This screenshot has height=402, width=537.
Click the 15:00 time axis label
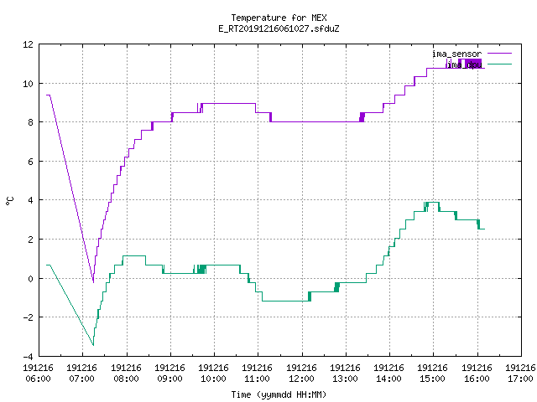coord(433,379)
